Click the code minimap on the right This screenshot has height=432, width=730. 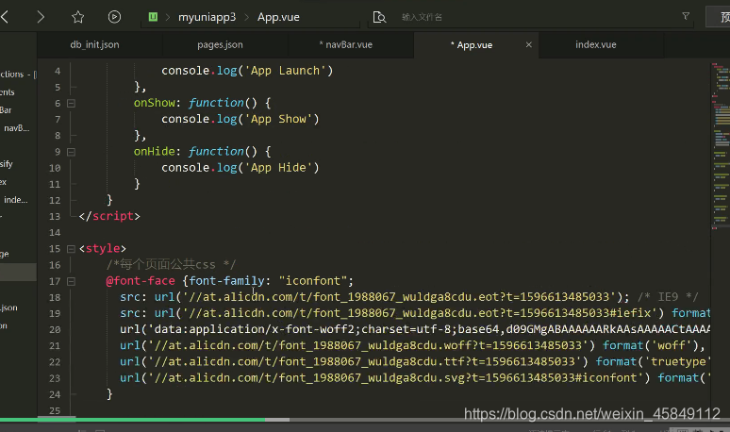point(721,144)
